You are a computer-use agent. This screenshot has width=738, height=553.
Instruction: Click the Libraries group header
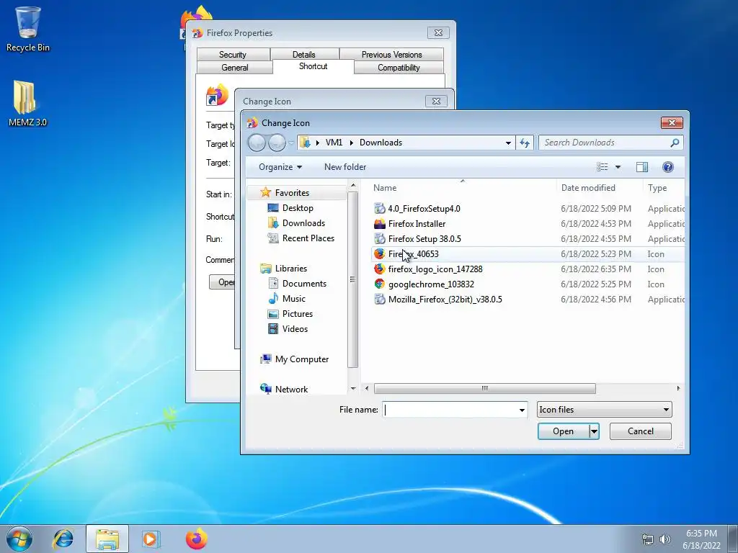[290, 269]
